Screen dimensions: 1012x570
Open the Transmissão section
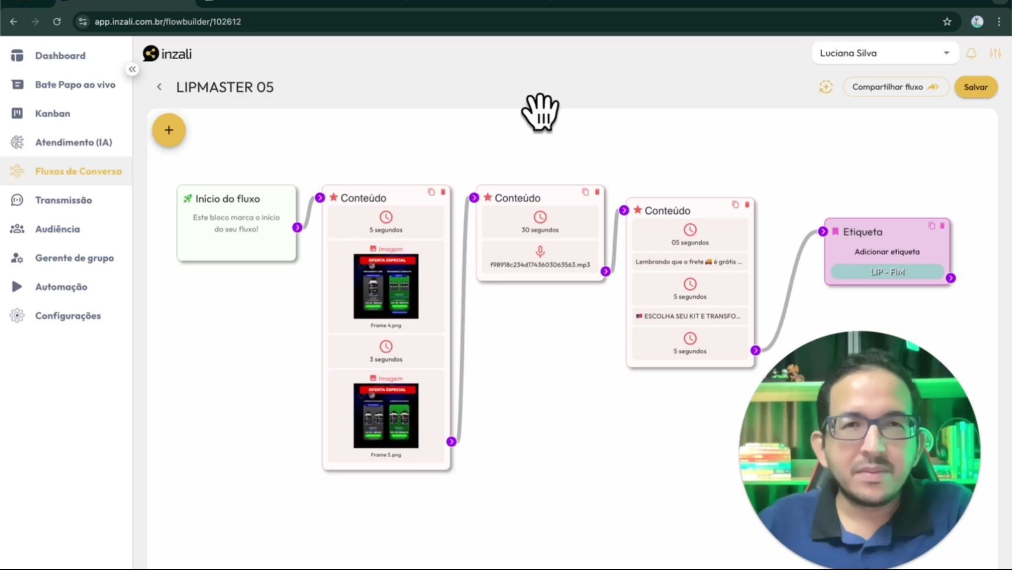[x=63, y=200]
